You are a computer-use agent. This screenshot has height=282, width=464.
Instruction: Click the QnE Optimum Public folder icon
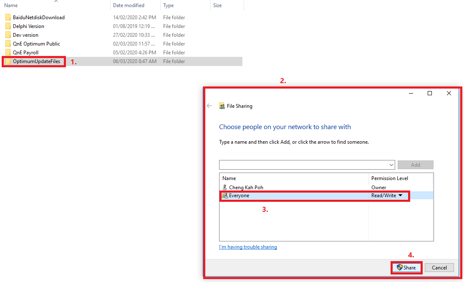tap(8, 44)
